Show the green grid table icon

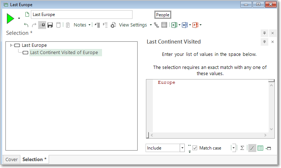click(260, 148)
